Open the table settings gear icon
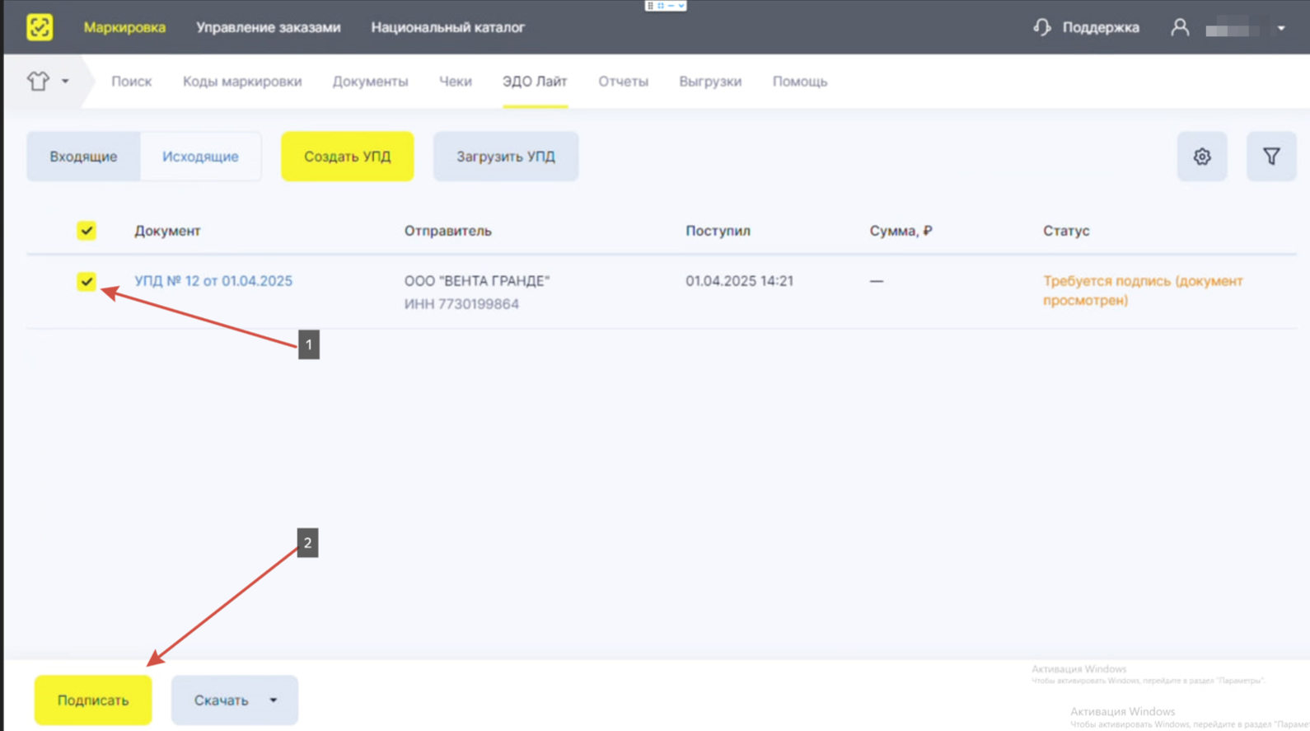Viewport: 1310px width, 731px height. coord(1202,157)
